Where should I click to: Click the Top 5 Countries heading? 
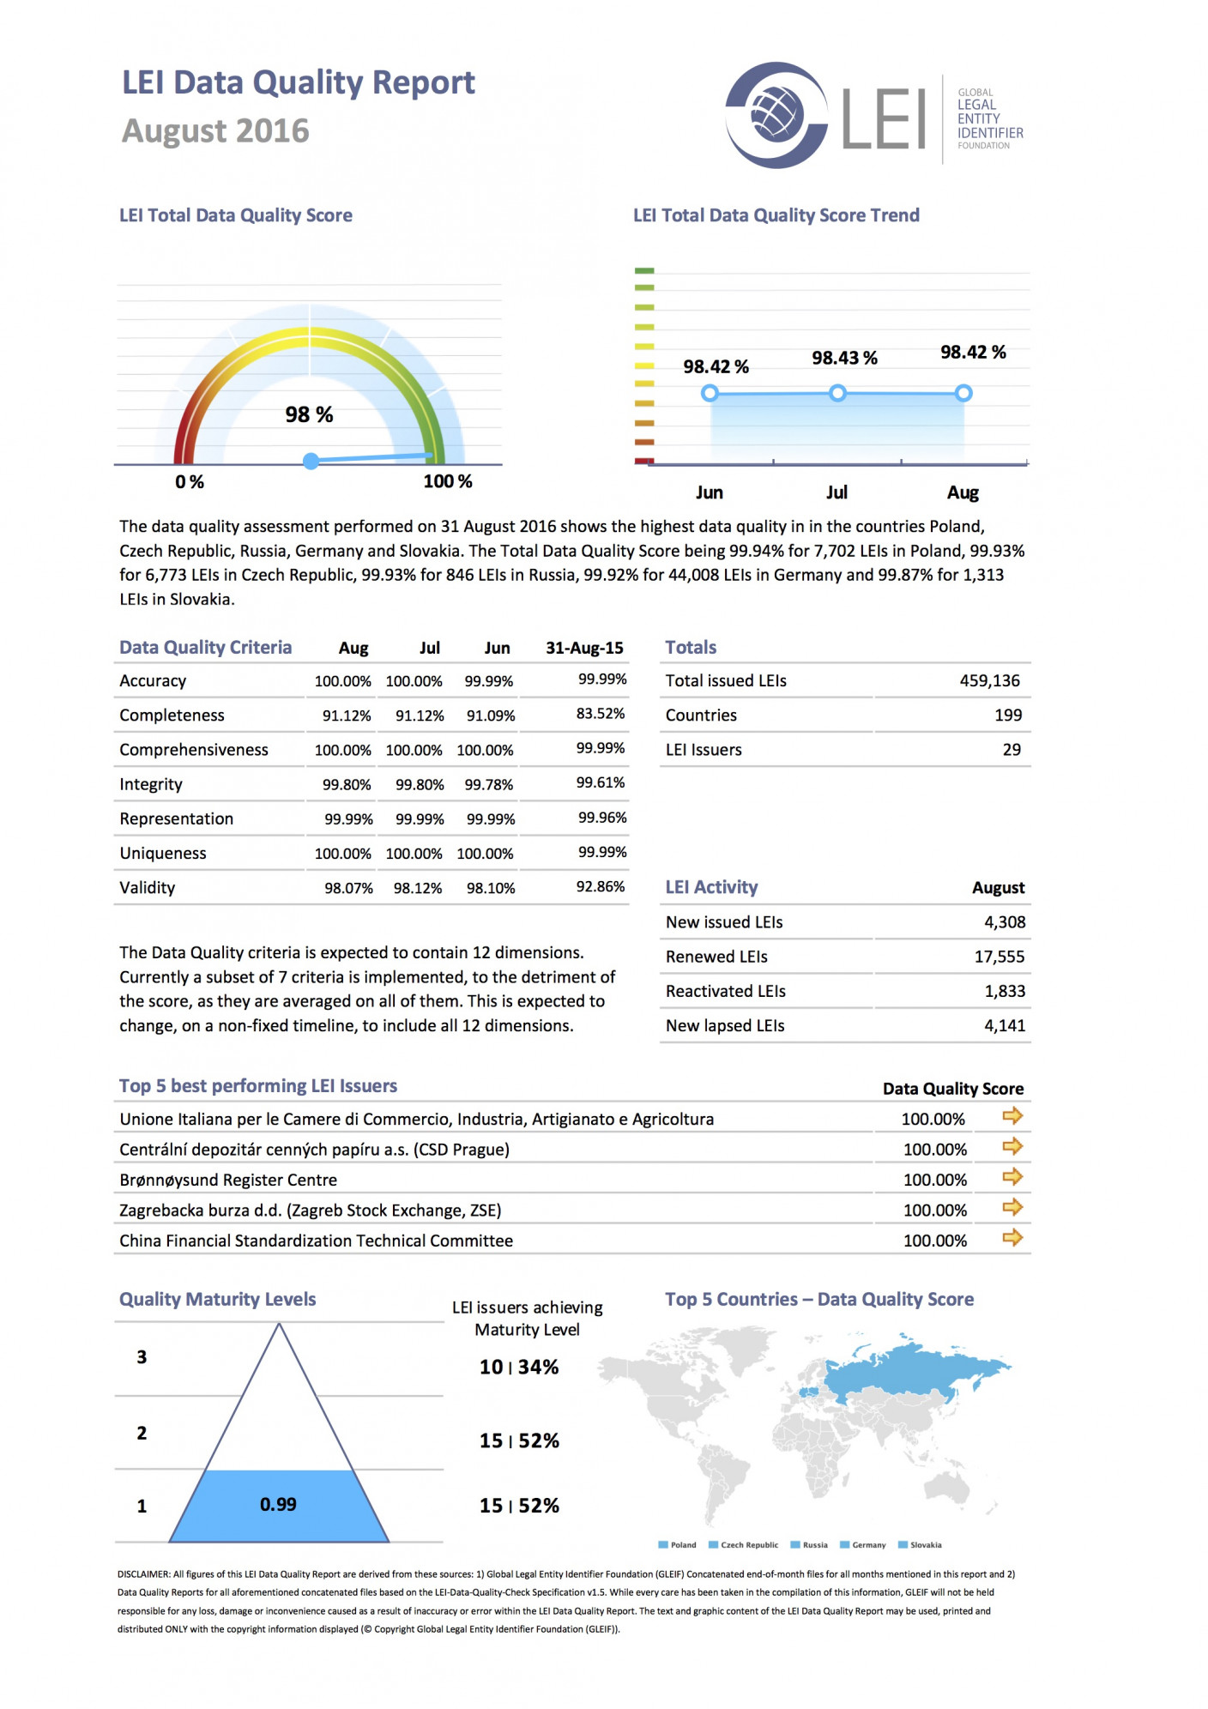coord(819,1299)
